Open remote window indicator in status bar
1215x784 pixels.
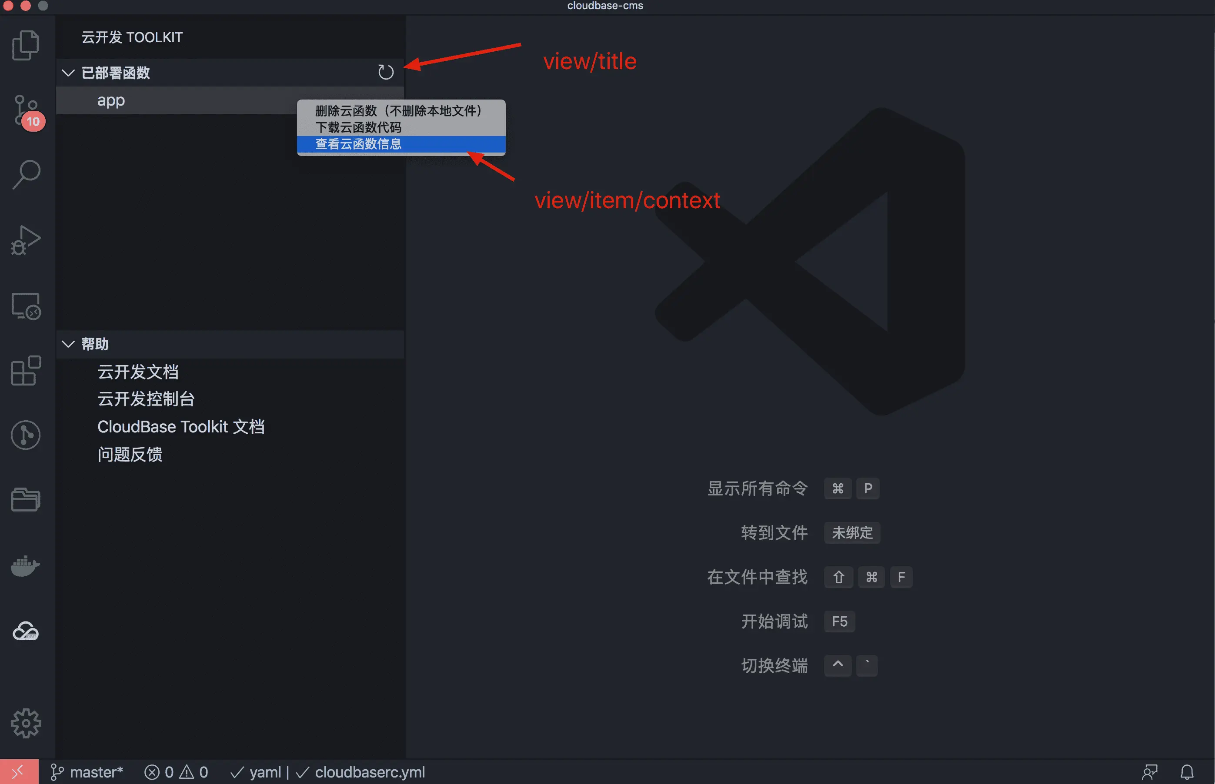pos(19,772)
